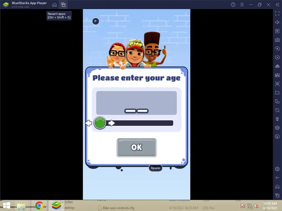282x211 pixels.
Task: Open File Explorer from taskbar
Action: coord(21,206)
